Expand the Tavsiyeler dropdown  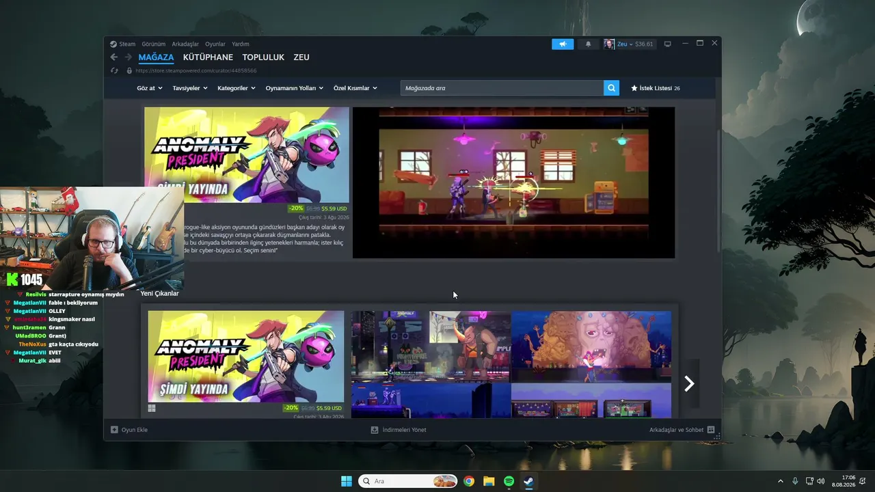point(190,88)
